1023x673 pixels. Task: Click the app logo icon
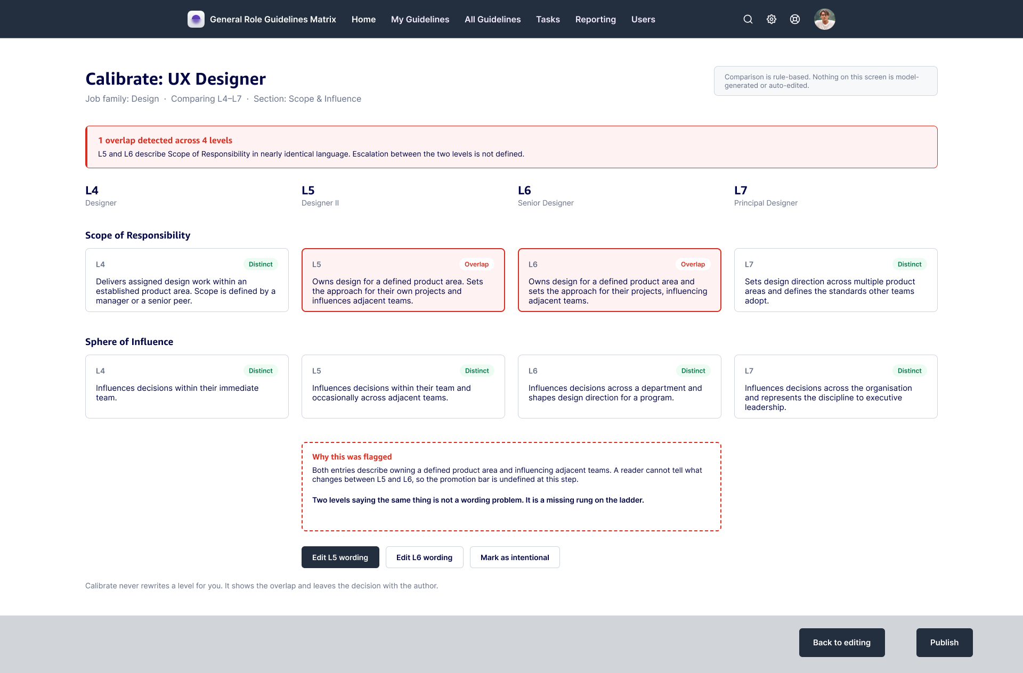[196, 19]
